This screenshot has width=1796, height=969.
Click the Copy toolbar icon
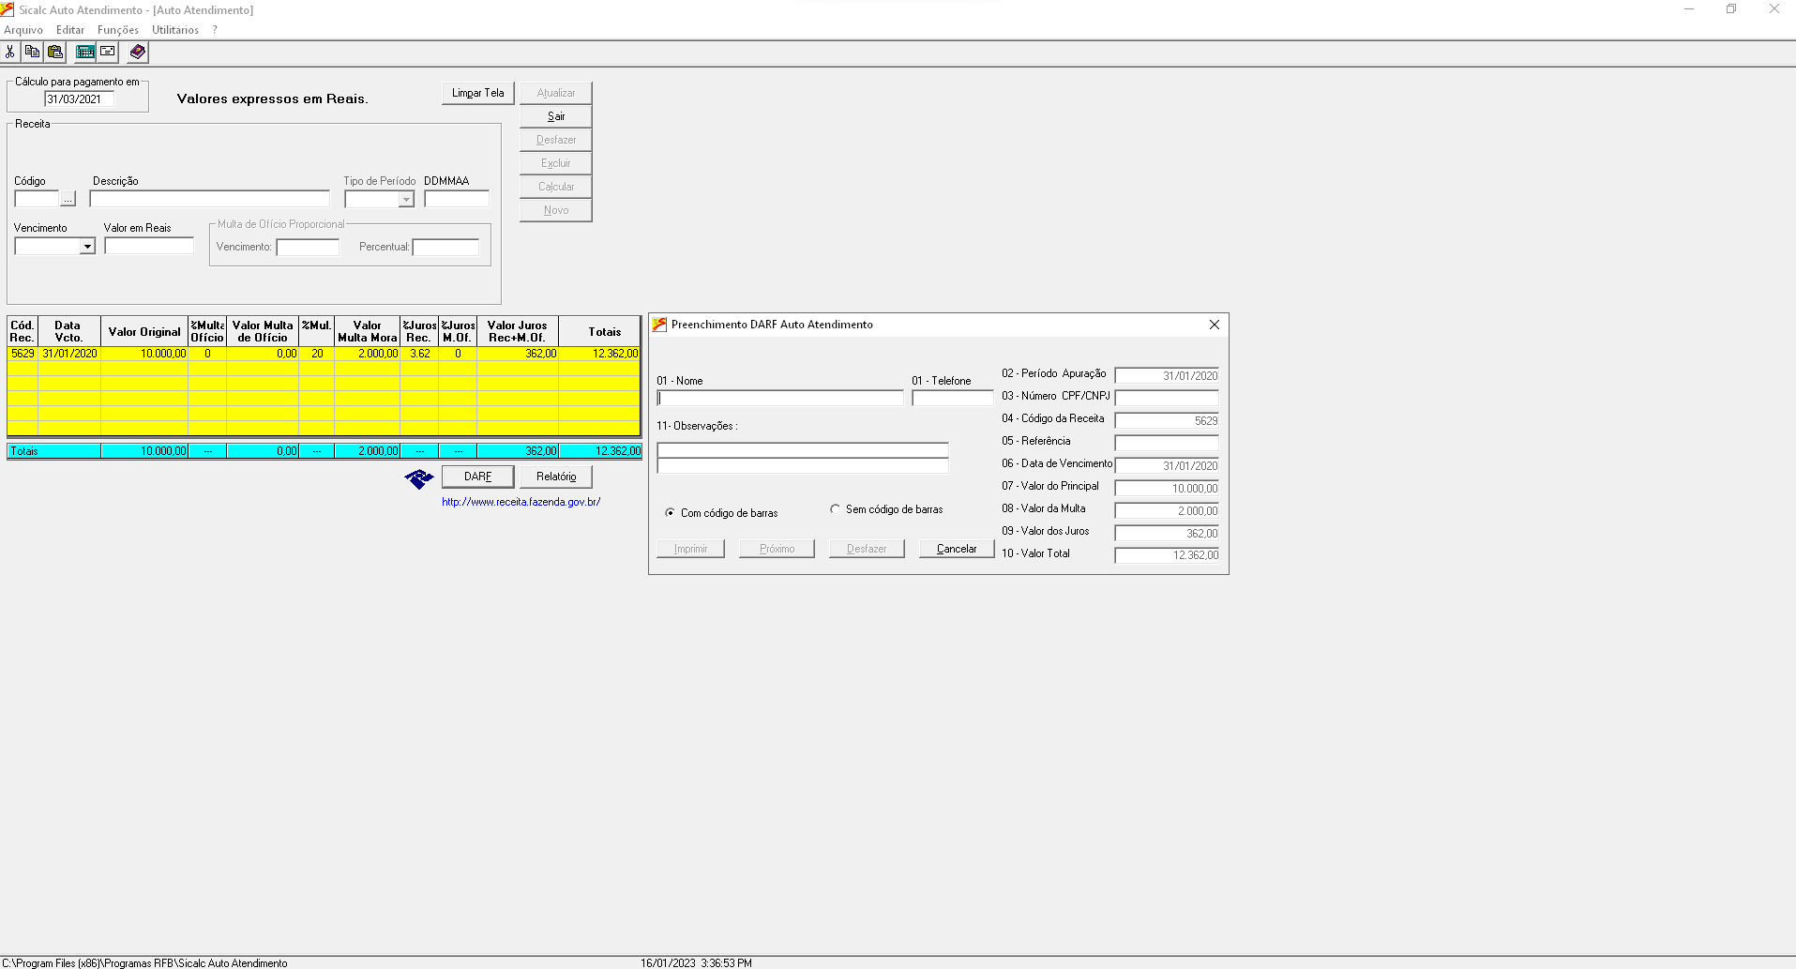coord(33,52)
